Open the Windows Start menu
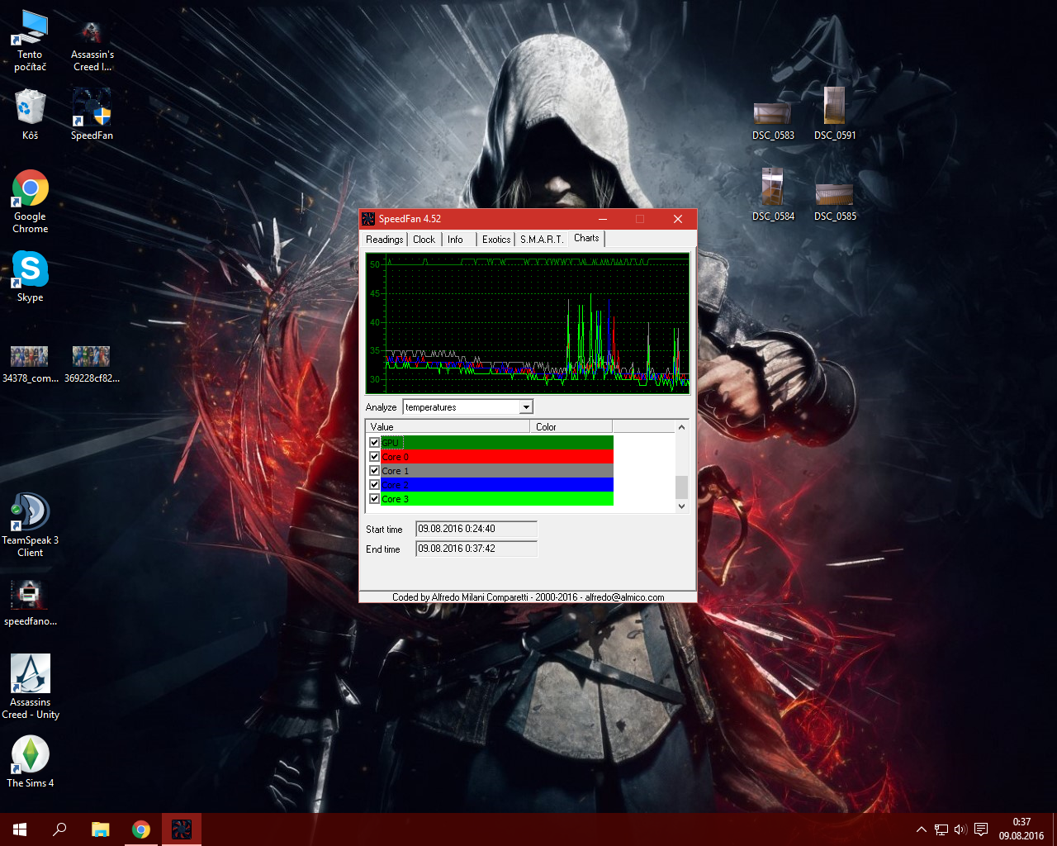 [20, 829]
